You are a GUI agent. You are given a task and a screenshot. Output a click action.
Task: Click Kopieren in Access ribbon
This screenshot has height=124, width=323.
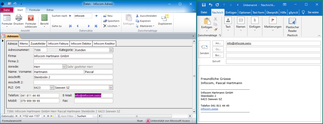[143, 21]
